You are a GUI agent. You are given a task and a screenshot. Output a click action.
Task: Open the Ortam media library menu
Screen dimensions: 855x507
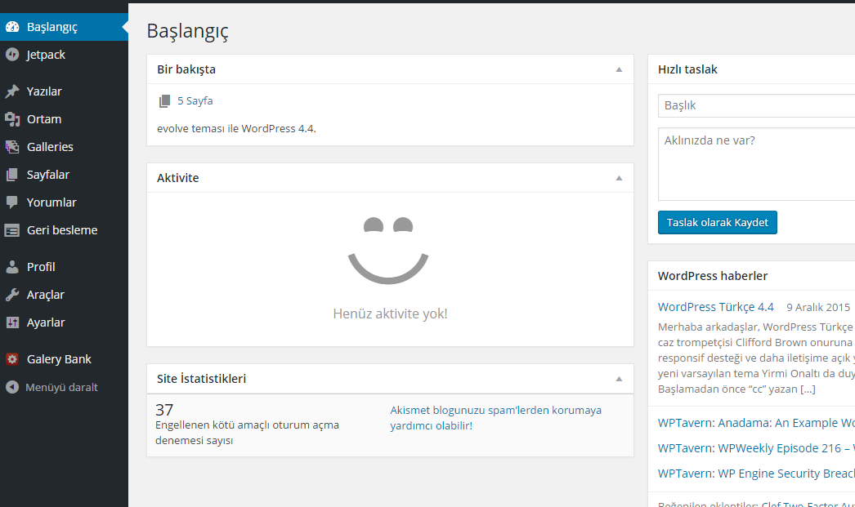point(64,118)
